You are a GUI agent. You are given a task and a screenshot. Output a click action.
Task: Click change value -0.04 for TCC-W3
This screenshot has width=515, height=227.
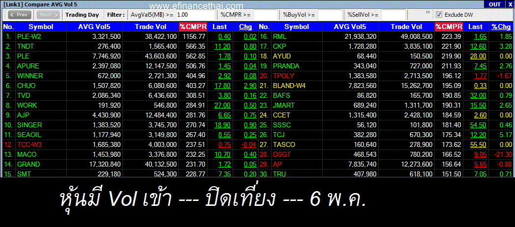(x=248, y=144)
